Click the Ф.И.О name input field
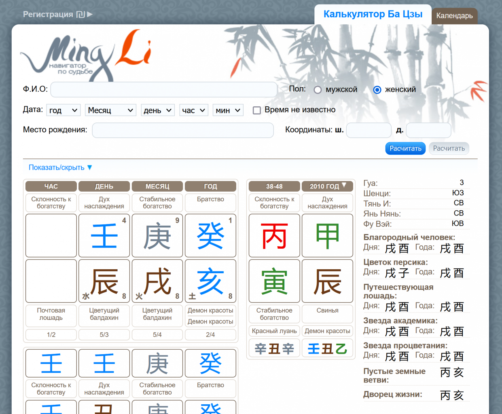 click(x=164, y=90)
